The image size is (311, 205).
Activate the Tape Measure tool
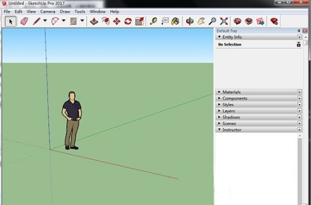click(x=153, y=21)
